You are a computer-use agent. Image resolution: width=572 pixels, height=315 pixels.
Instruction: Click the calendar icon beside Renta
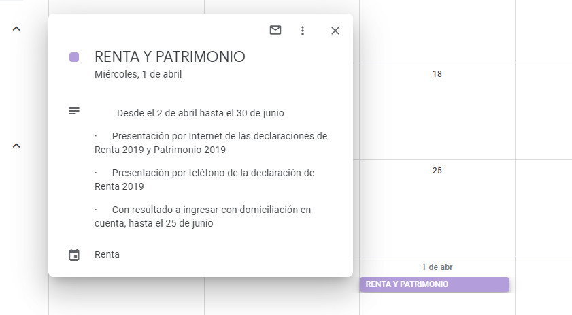[x=74, y=254]
